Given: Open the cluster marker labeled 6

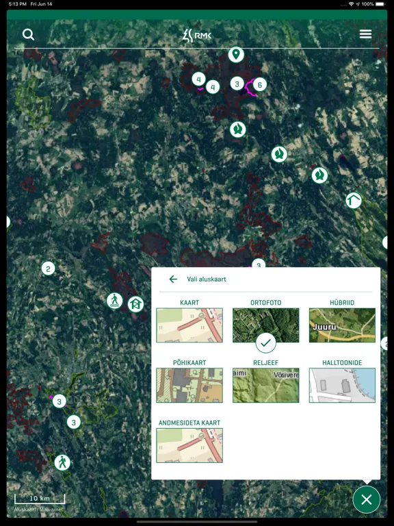Looking at the screenshot, I should (x=260, y=85).
